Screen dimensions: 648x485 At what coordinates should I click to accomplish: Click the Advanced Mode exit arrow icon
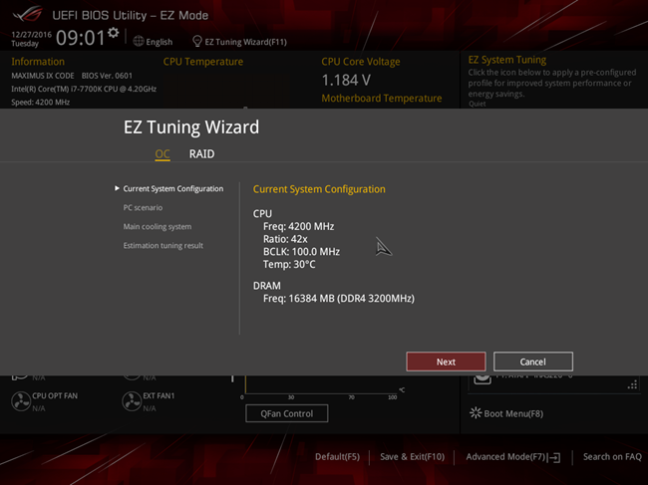(x=554, y=457)
